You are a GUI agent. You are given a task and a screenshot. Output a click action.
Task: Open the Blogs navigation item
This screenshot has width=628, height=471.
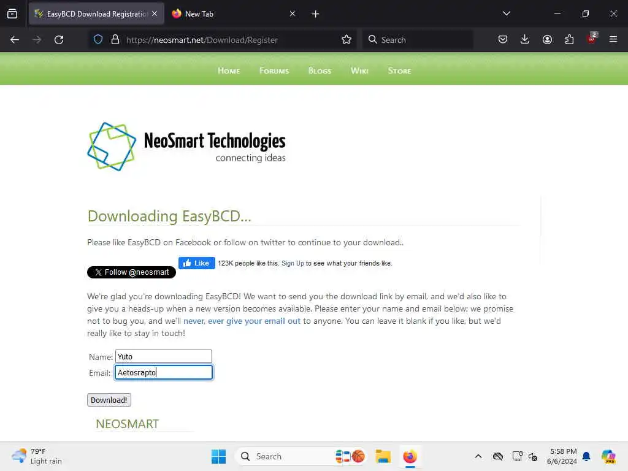coord(320,71)
